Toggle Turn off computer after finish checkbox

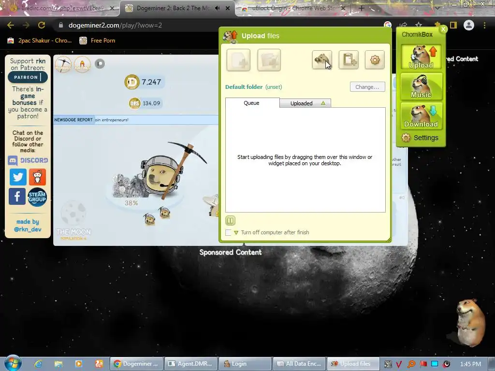[228, 232]
